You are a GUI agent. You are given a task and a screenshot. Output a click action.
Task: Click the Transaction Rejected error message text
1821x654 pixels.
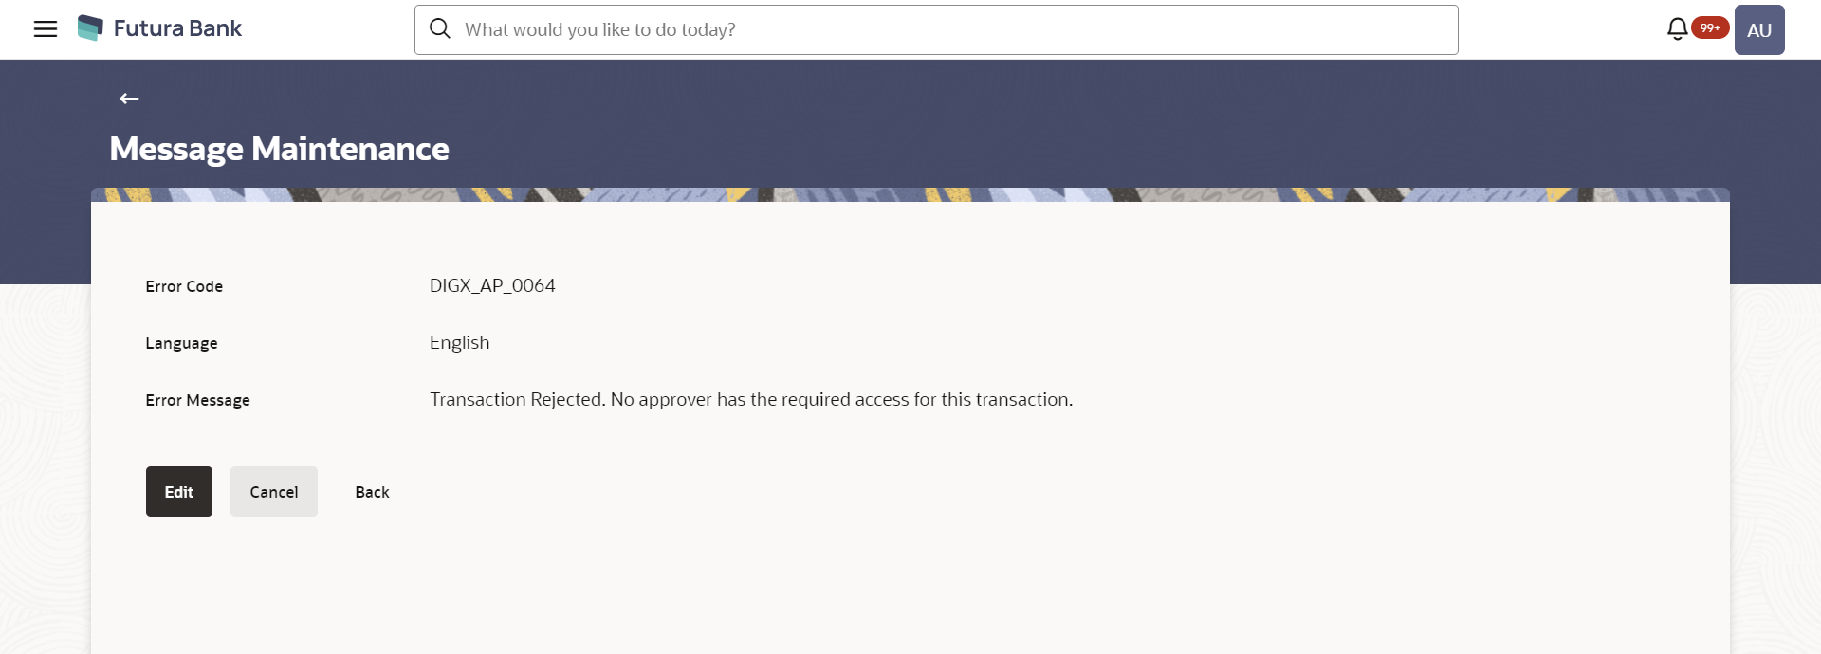751,399
